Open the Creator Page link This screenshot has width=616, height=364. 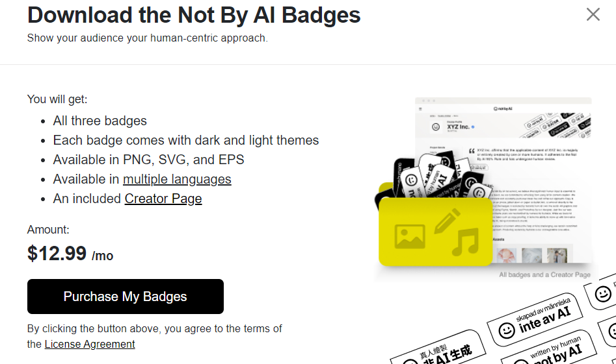click(163, 199)
